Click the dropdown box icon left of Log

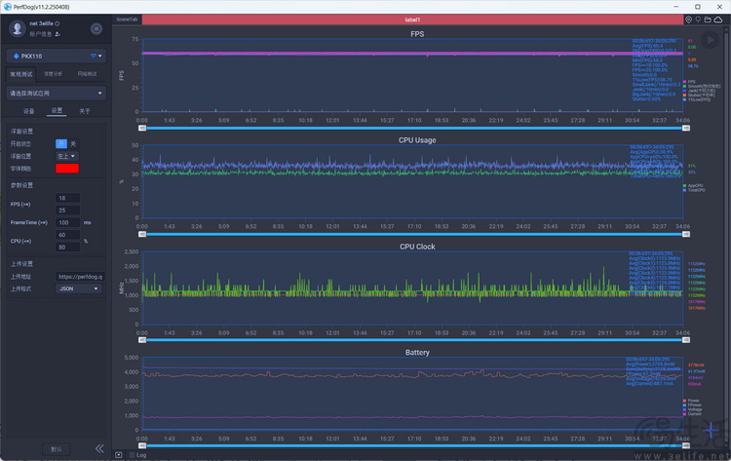[118, 455]
